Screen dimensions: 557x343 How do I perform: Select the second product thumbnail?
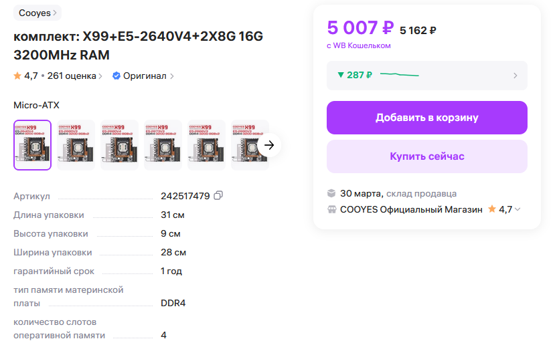point(76,145)
